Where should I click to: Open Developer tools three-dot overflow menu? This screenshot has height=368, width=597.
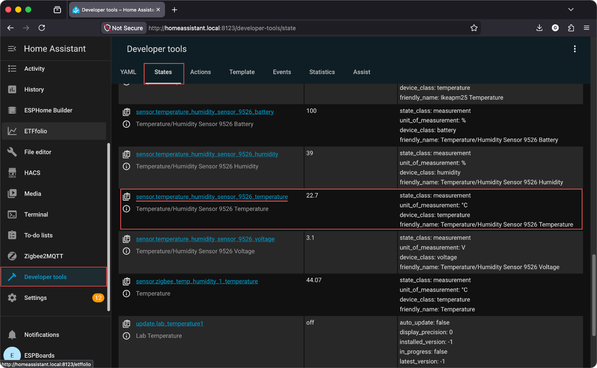[575, 49]
